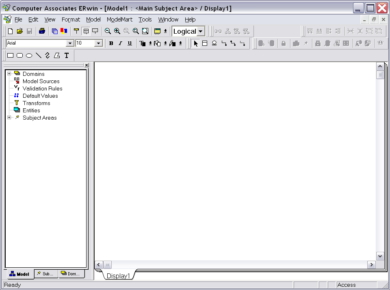
Task: Select Model Sources in the tree
Action: pos(41,81)
